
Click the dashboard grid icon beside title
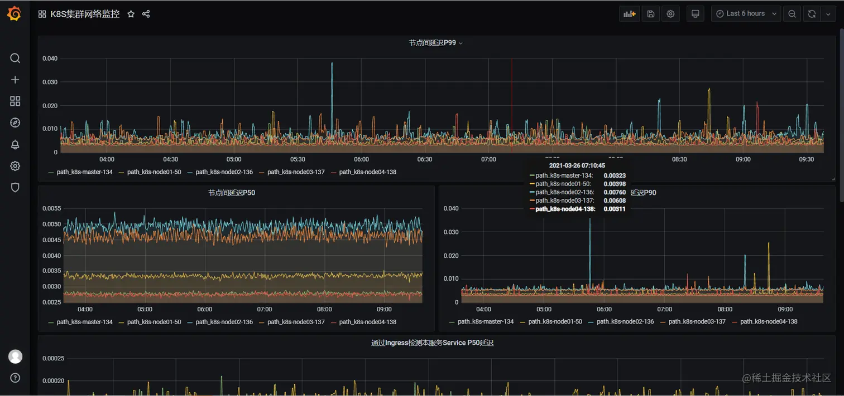[42, 14]
